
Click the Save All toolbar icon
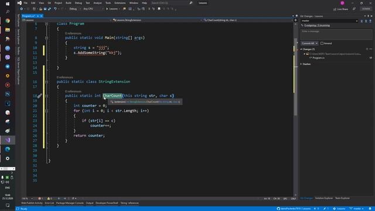(x=49, y=9)
